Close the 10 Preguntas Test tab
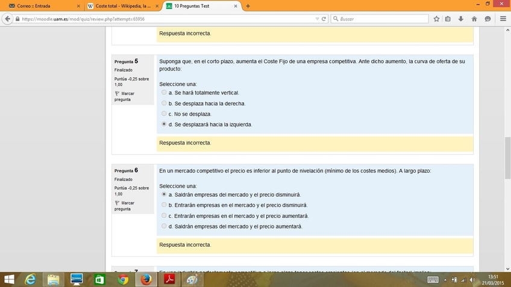This screenshot has width=511, height=287. click(x=235, y=6)
